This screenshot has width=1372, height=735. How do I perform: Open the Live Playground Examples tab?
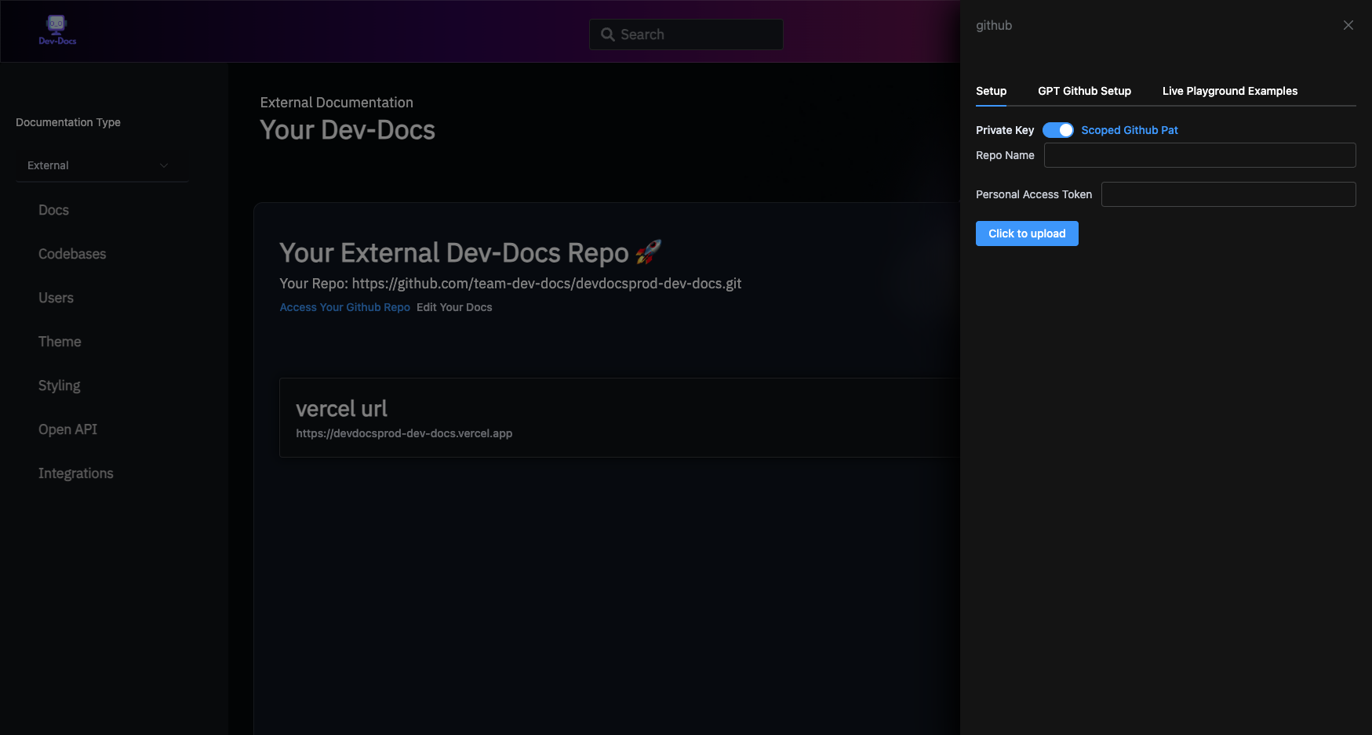click(1229, 91)
